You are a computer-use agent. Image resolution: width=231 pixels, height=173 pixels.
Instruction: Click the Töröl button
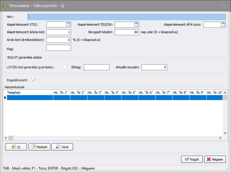pyautogui.click(x=62, y=147)
